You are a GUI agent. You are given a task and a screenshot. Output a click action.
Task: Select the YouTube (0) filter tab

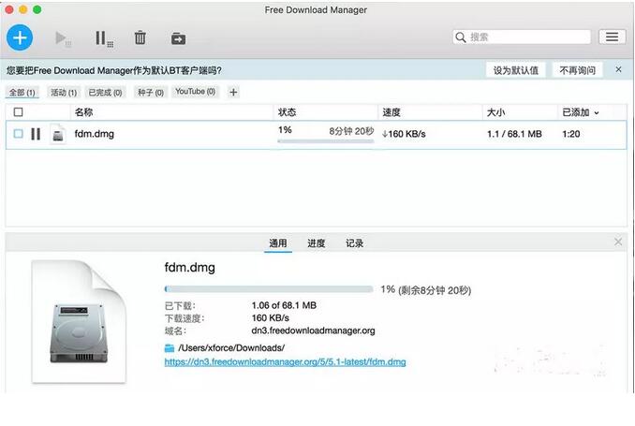tap(195, 92)
